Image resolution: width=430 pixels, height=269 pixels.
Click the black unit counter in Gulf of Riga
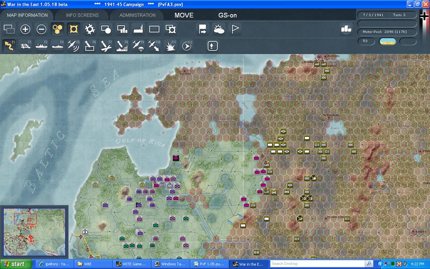[x=176, y=158]
